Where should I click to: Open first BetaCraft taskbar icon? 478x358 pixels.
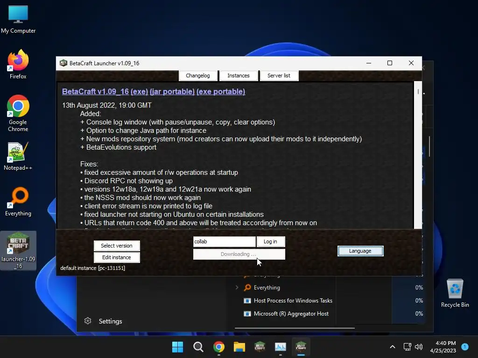click(x=260, y=347)
